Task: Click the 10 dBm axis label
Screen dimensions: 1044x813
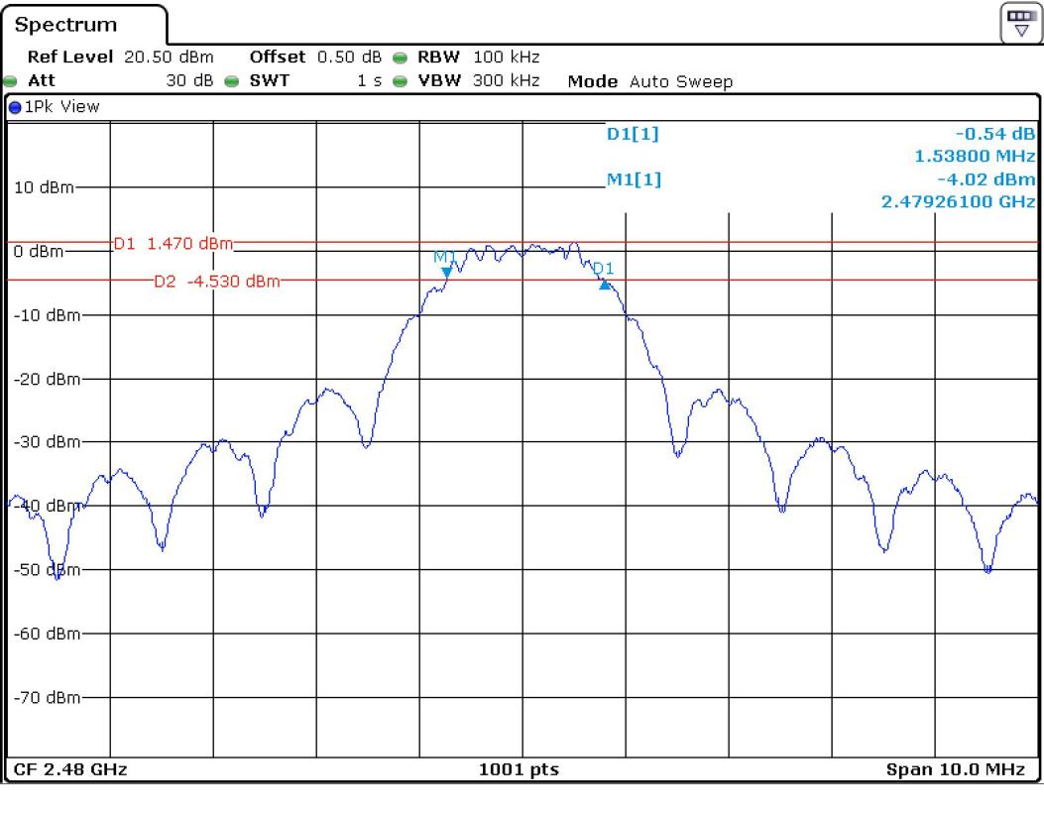Action: (x=44, y=187)
